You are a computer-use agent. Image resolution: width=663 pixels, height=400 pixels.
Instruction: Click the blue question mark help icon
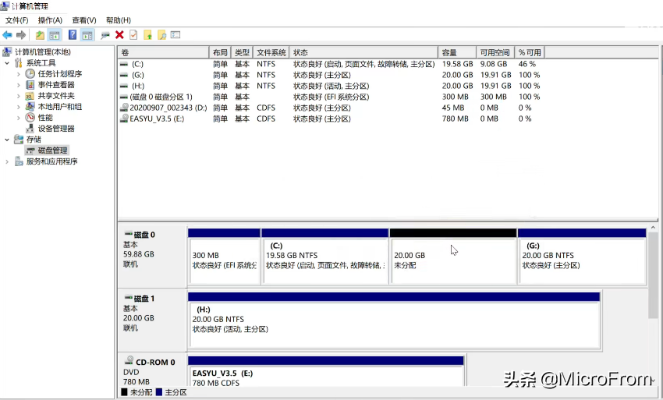click(x=72, y=35)
